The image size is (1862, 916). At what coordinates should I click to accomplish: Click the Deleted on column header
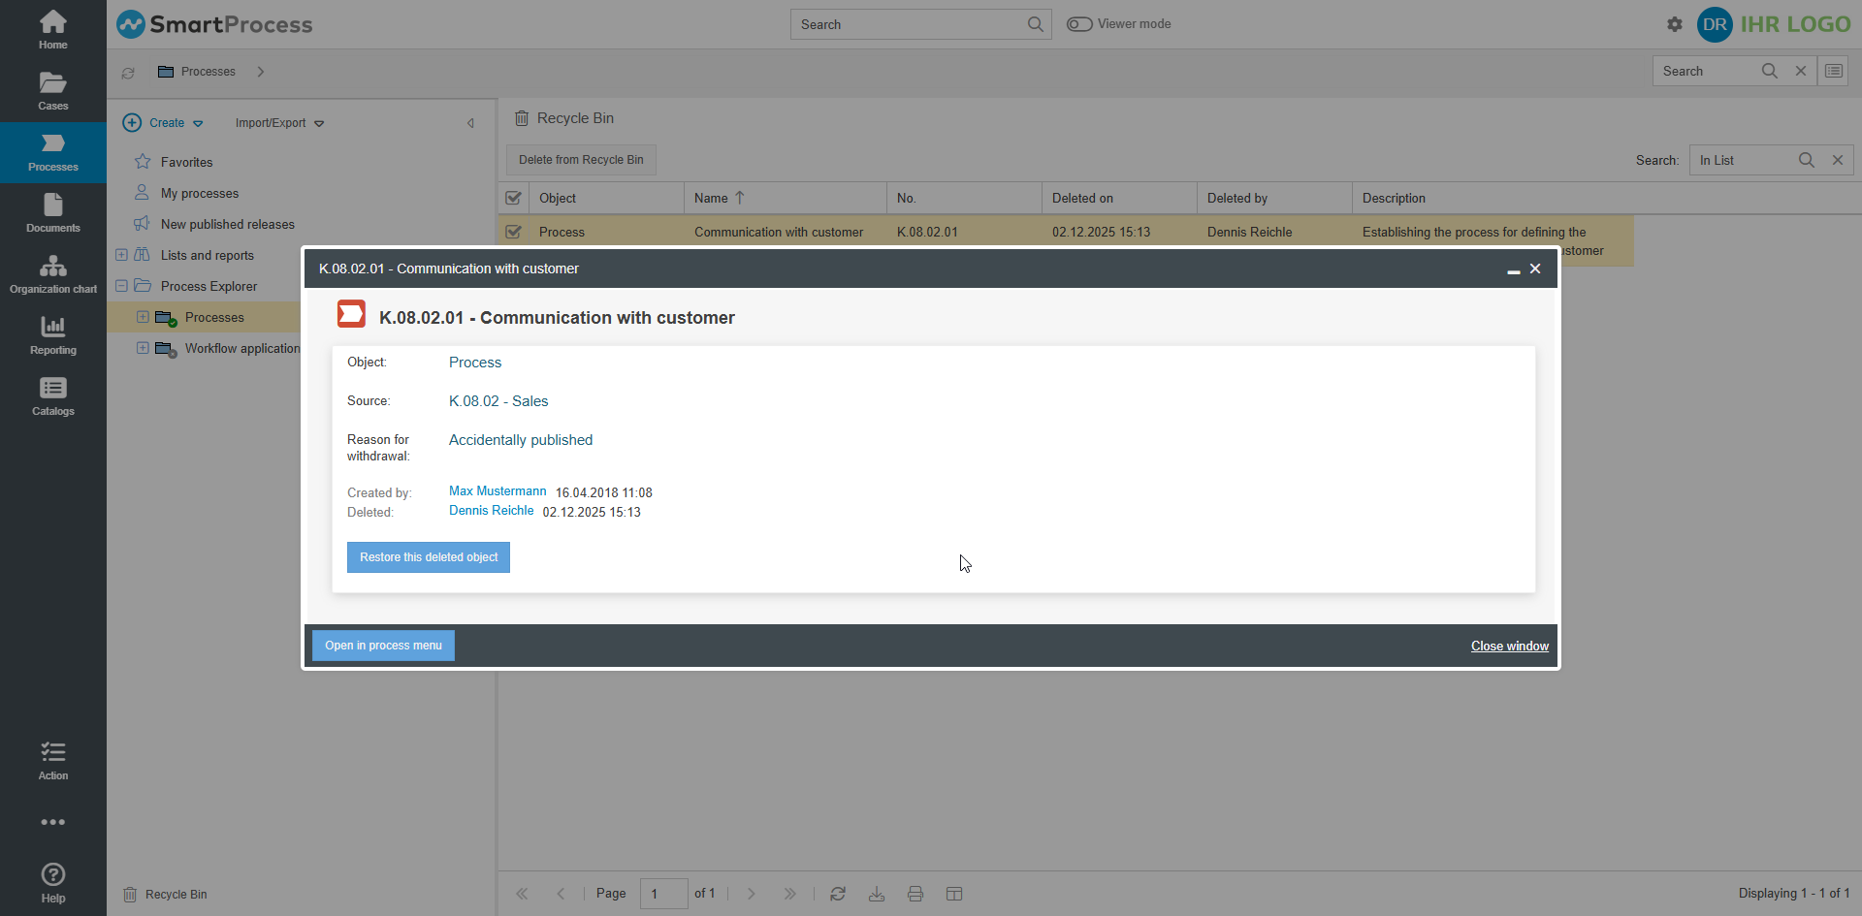[1119, 198]
